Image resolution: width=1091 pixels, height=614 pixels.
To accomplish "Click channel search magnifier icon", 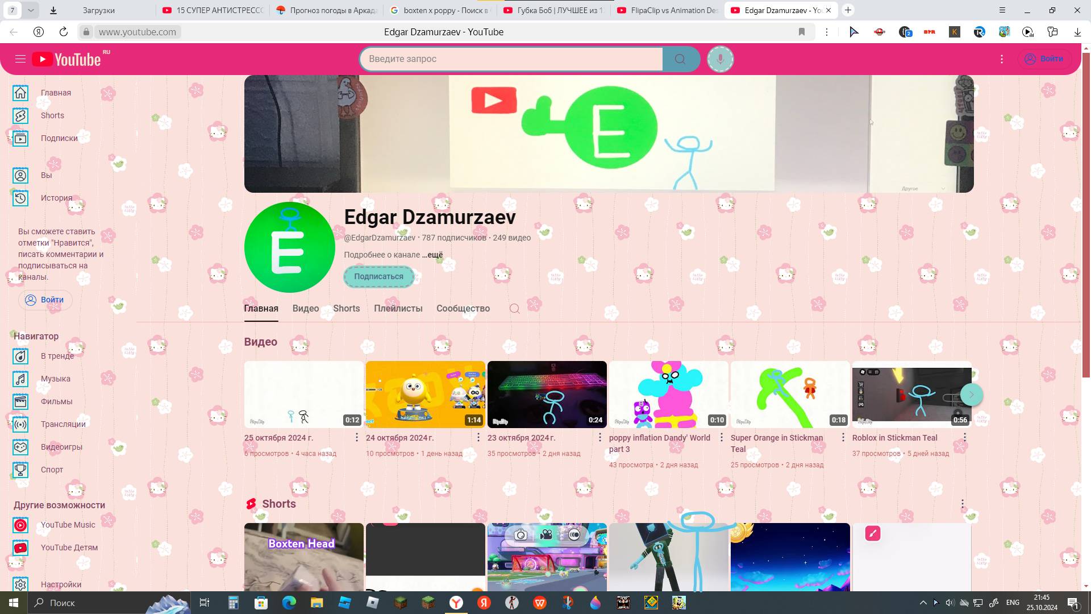I will [x=514, y=309].
